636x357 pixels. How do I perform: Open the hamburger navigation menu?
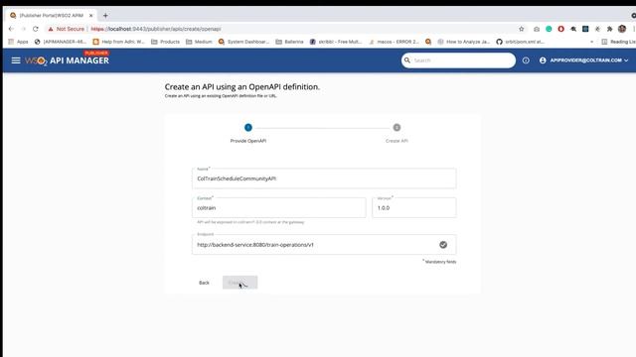[x=16, y=60]
